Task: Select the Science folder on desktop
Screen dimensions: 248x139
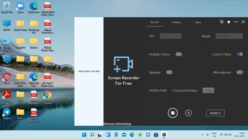Action: [34, 43]
